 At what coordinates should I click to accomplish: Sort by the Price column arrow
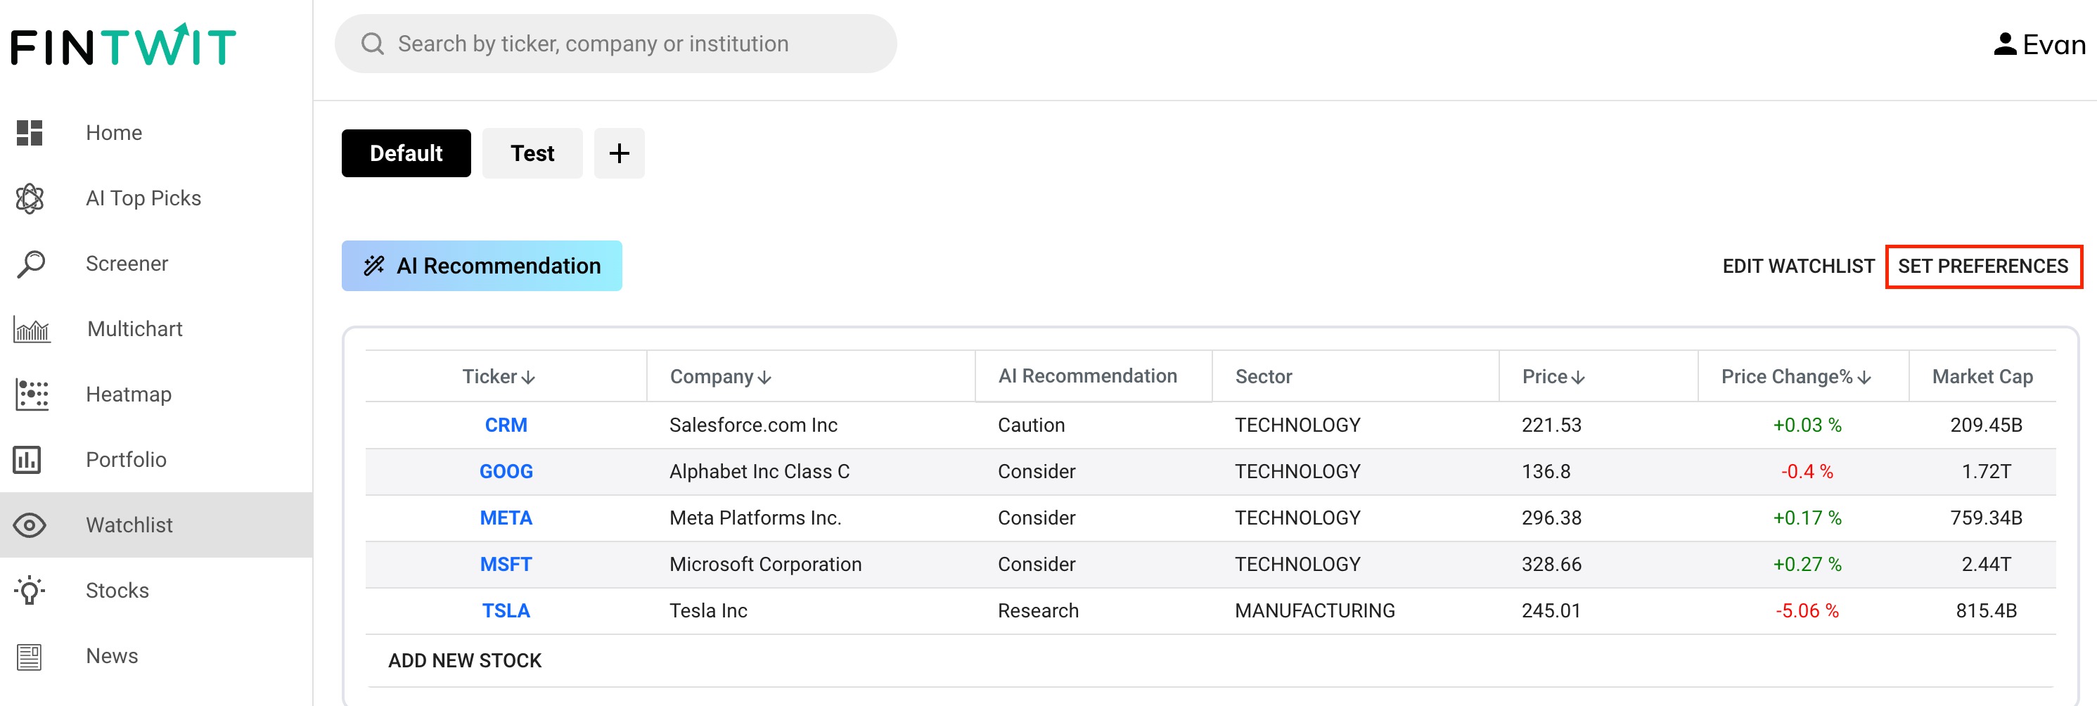click(1579, 378)
